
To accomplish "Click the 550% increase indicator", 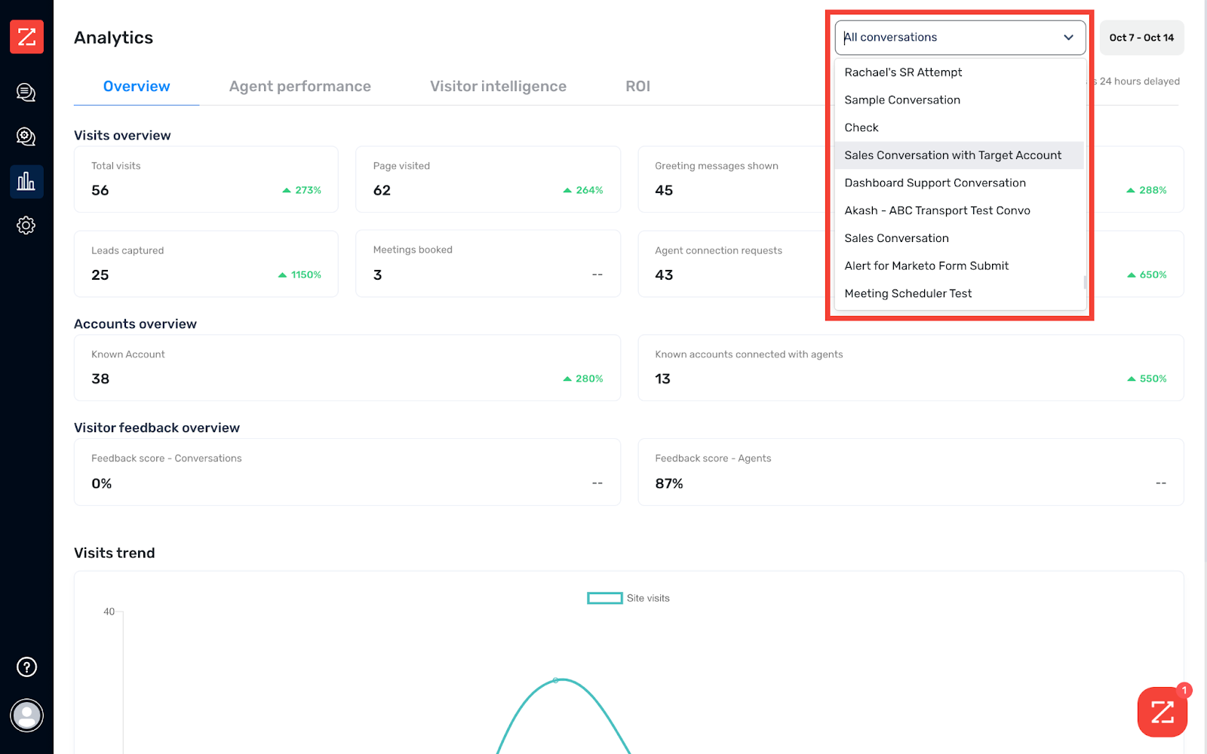I will coord(1147,379).
